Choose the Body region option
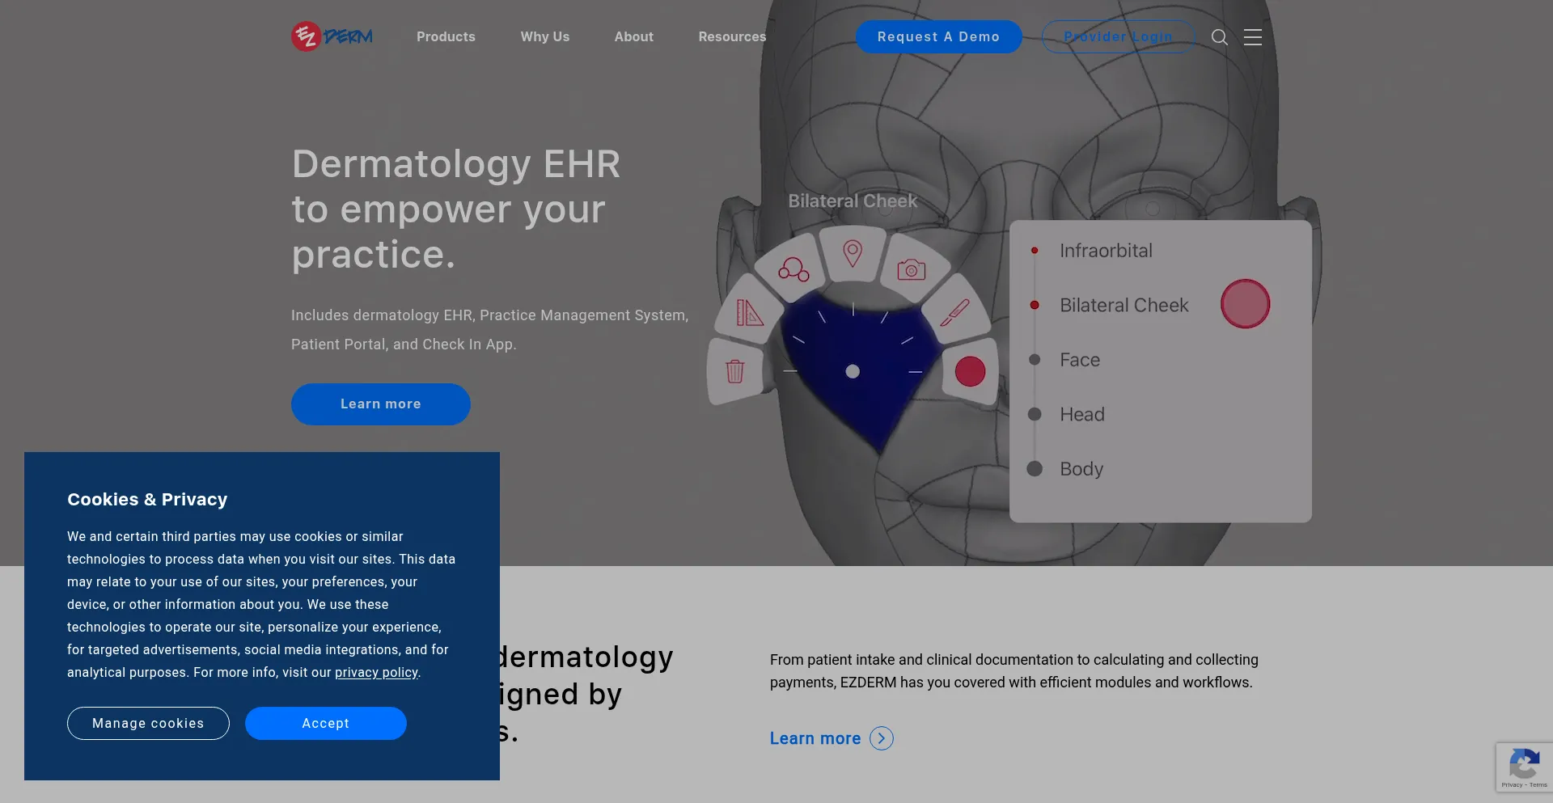The width and height of the screenshot is (1553, 803). pos(1081,469)
